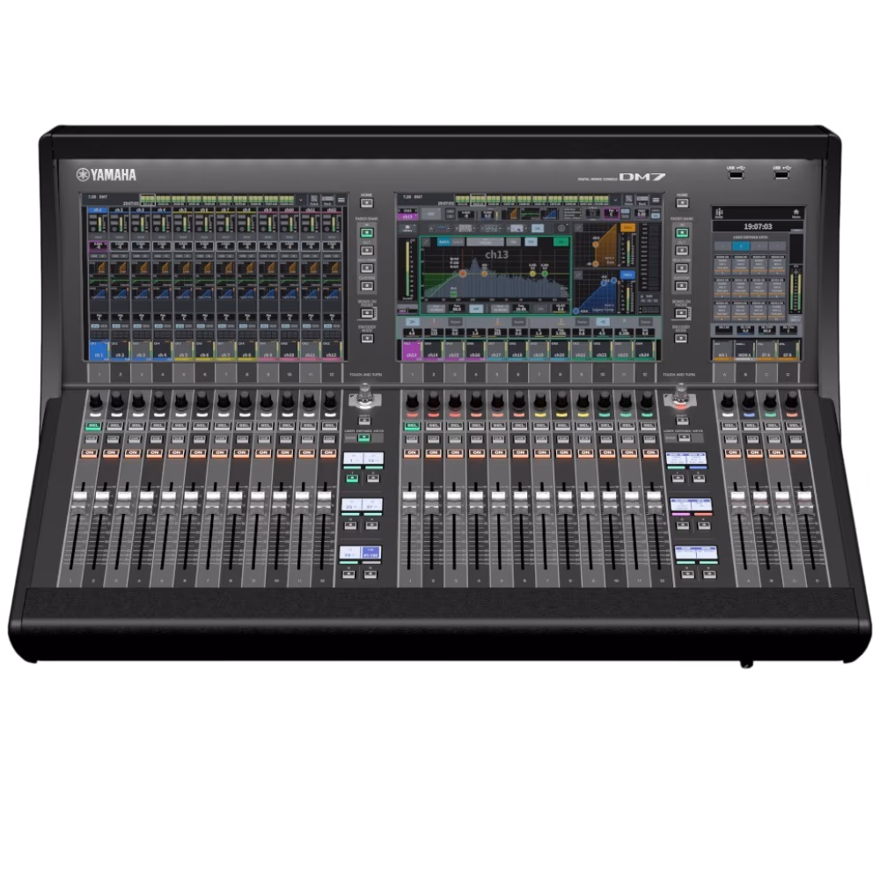Viewport: 880px width, 880px height.
Task: Expand the meter-bar chevron on the center touchscreen
Action: coord(616,200)
